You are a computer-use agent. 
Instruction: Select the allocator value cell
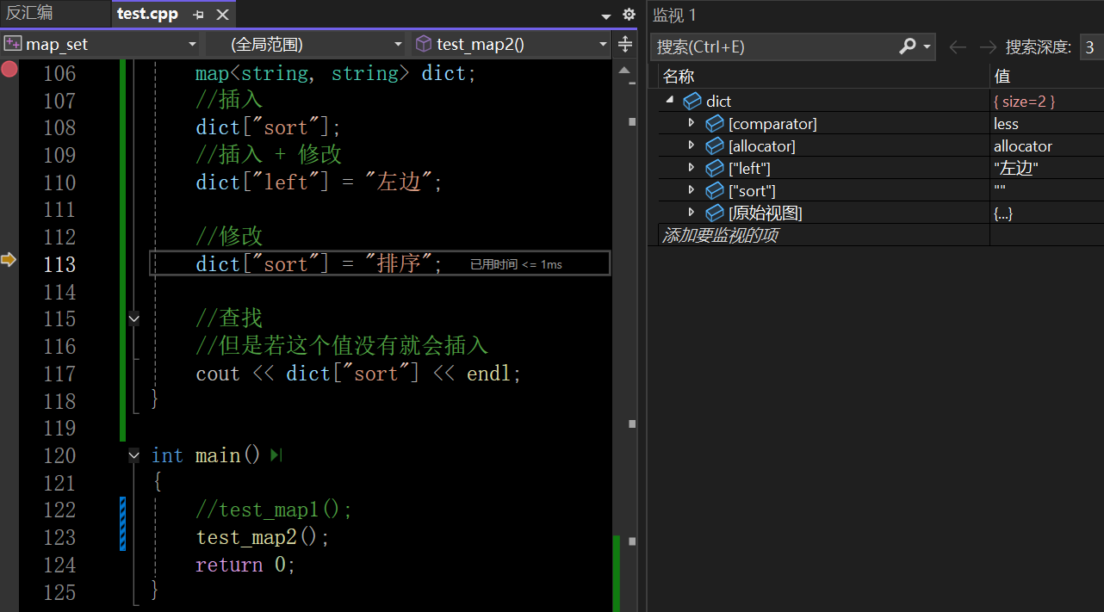click(1047, 145)
